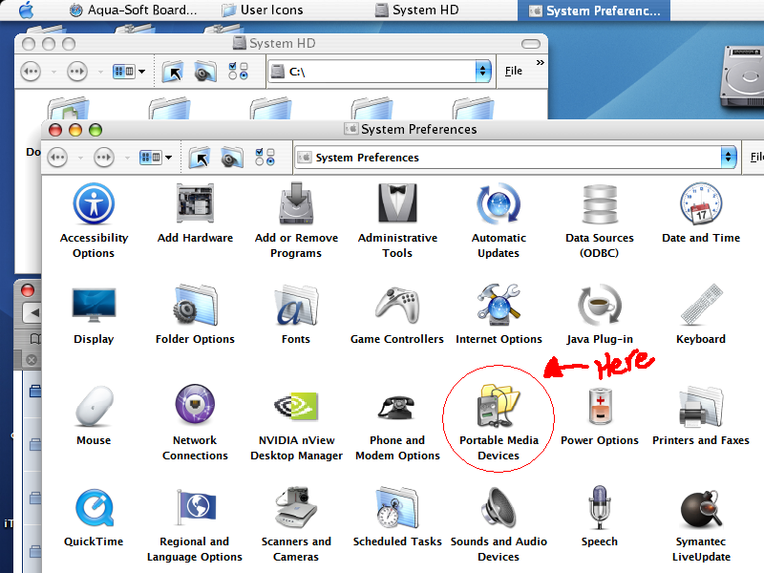Click Forward button in System Preferences toolbar
The image size is (764, 573).
click(x=104, y=158)
